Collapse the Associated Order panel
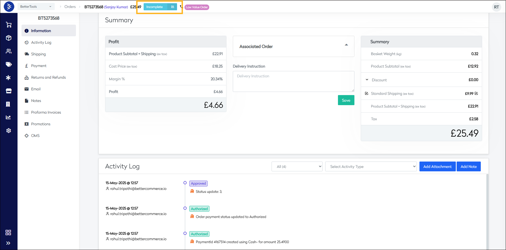Viewport: 506px width, 250px height. pos(346,45)
